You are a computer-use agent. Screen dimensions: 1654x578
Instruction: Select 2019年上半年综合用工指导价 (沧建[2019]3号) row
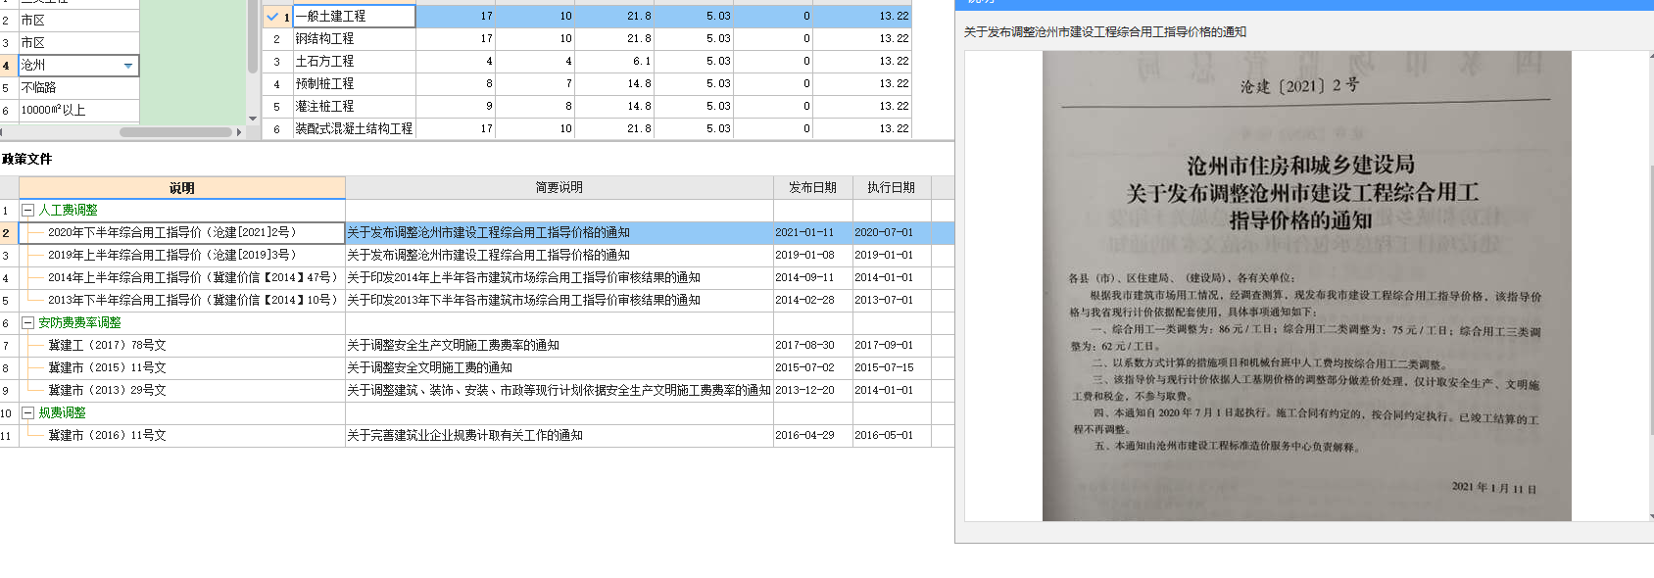click(x=476, y=255)
